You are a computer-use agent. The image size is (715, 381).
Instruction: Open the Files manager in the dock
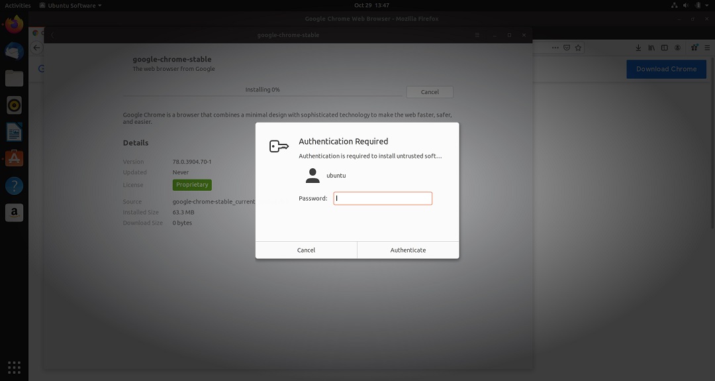point(14,78)
